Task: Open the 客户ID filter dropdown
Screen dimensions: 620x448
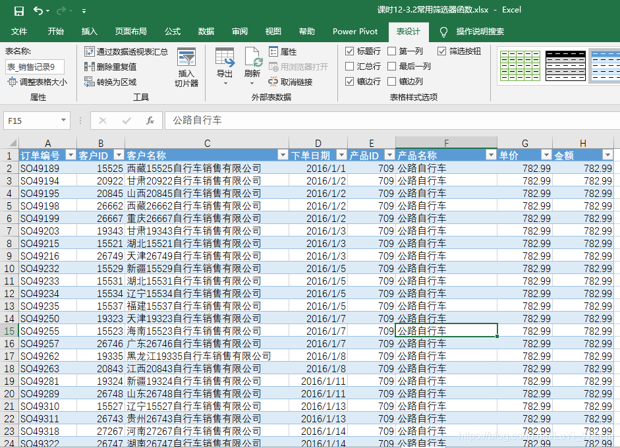Action: coord(119,155)
